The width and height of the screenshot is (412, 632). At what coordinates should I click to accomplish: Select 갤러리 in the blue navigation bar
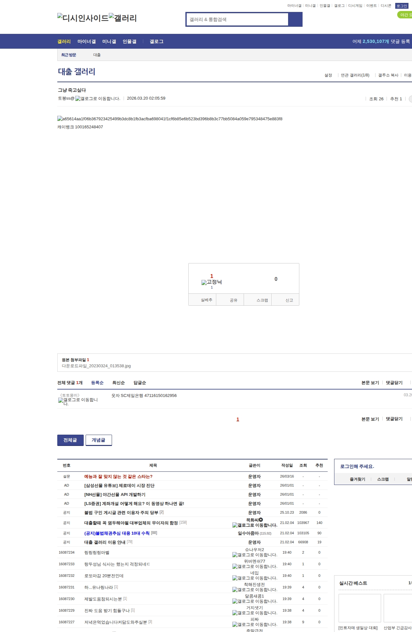64,42
